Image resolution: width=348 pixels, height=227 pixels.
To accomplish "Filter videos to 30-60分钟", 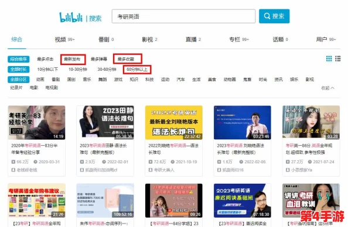I will coord(107,70).
